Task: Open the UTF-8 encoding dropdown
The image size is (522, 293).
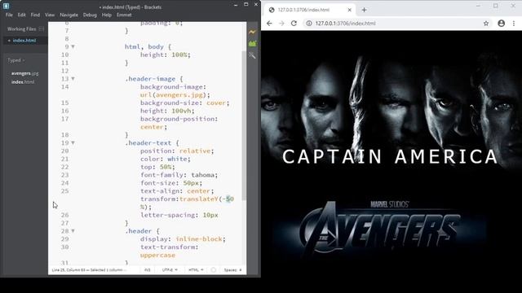Action: tap(170, 270)
